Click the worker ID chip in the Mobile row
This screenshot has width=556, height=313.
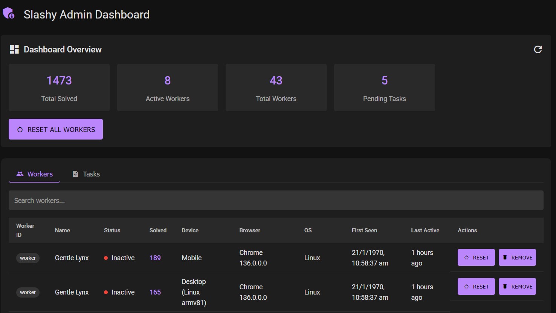28,258
